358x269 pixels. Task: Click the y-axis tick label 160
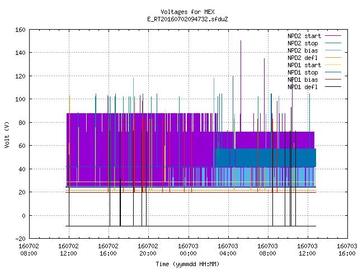click(20, 30)
